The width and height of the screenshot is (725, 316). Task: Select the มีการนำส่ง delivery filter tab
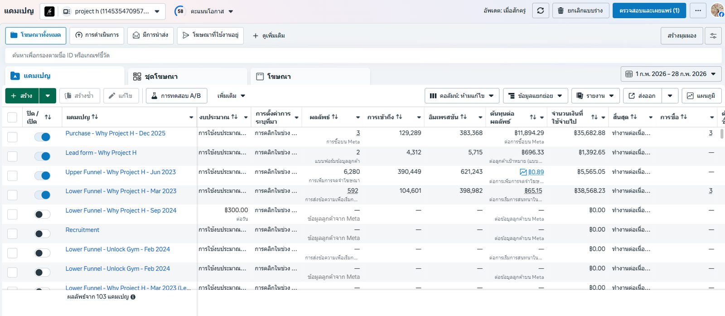[x=151, y=35]
